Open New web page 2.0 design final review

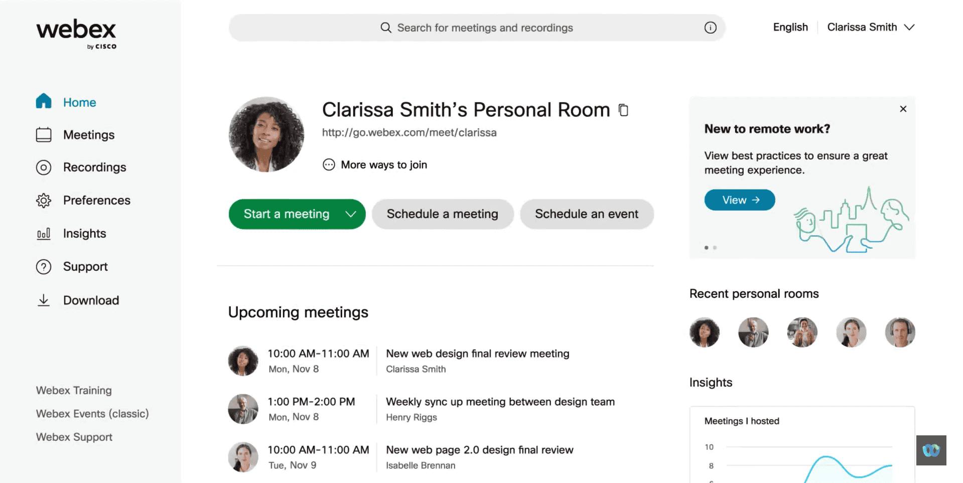tap(480, 450)
